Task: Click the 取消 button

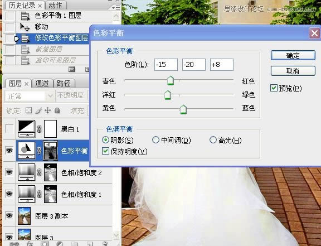Action: (x=293, y=71)
